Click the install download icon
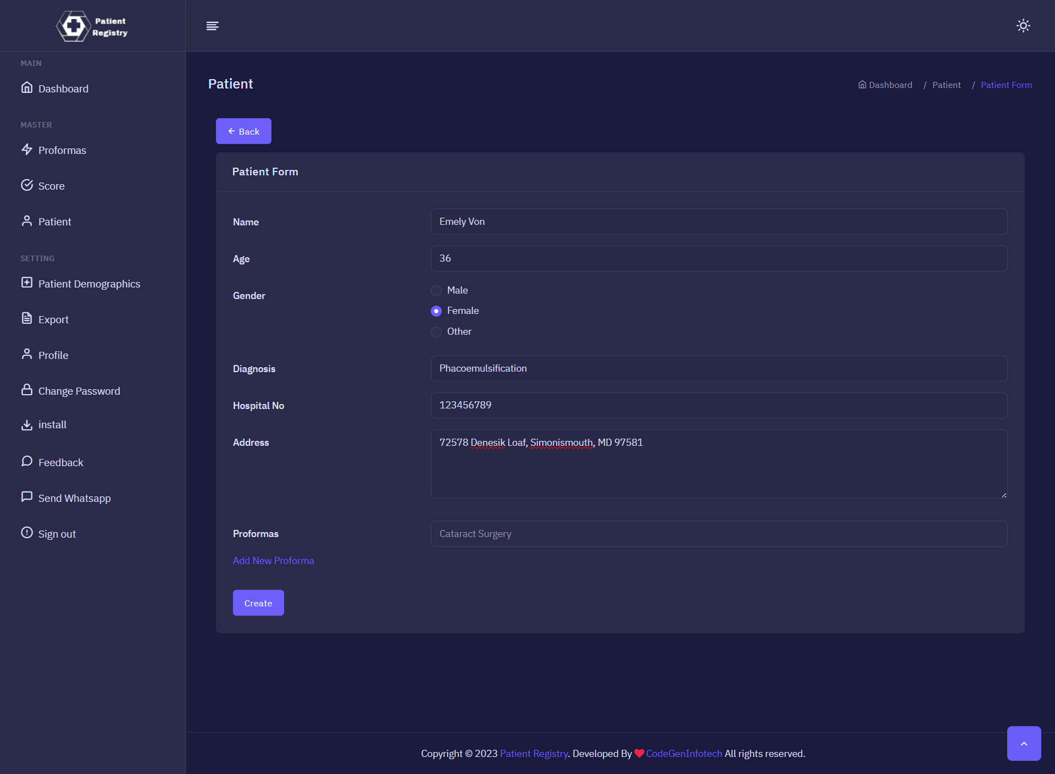Screen dimensions: 1055x774 [x=27, y=425]
